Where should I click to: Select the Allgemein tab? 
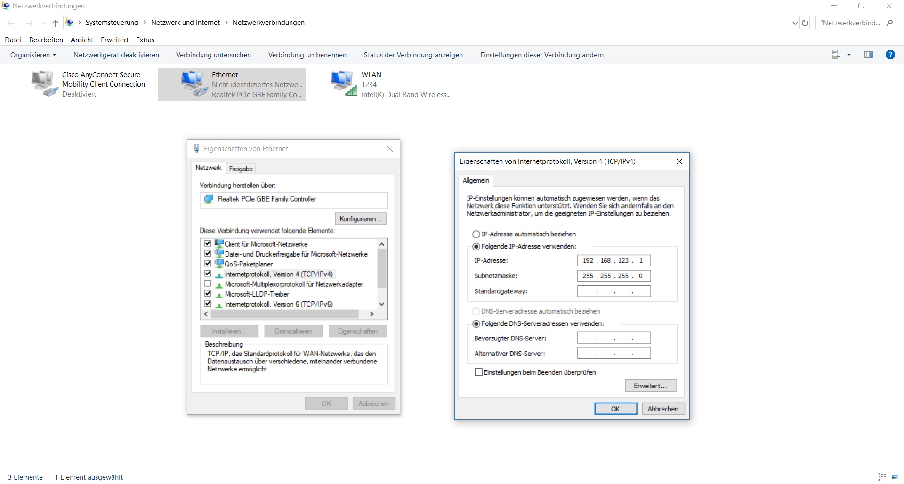pos(476,180)
